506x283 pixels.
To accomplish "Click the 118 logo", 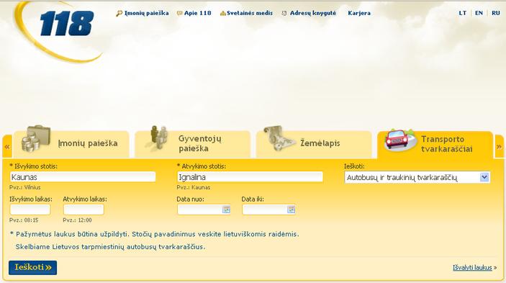I will tap(67, 24).
